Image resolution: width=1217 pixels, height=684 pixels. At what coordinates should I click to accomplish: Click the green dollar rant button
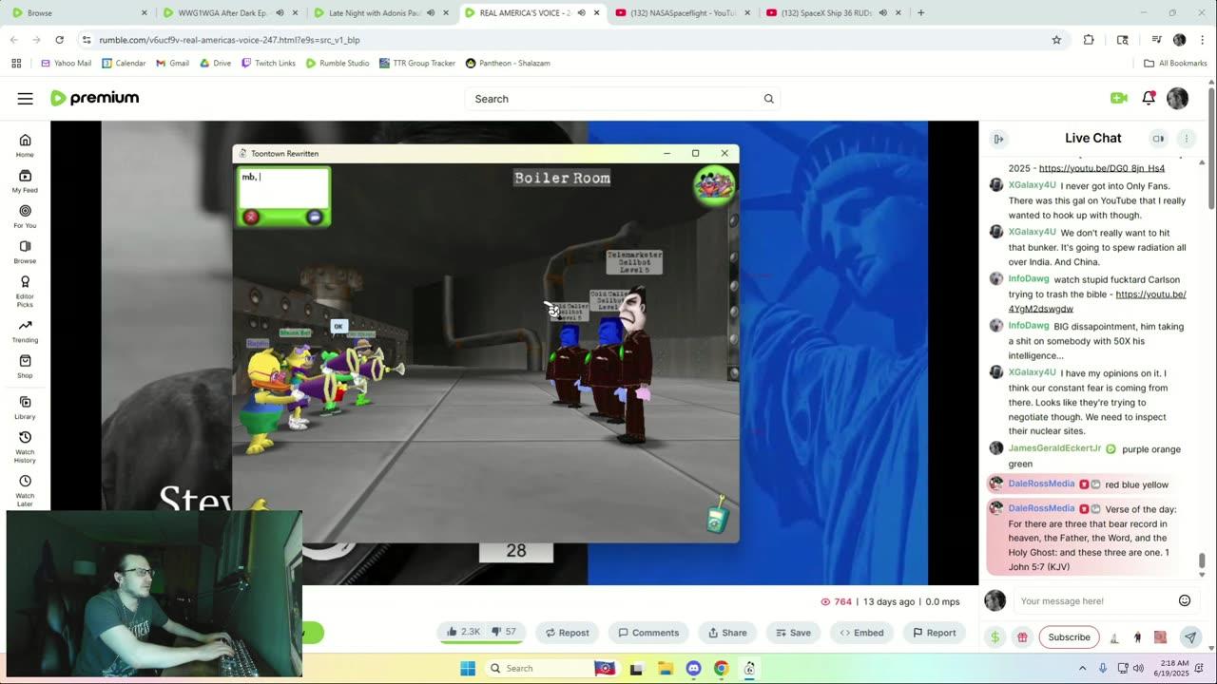click(995, 637)
